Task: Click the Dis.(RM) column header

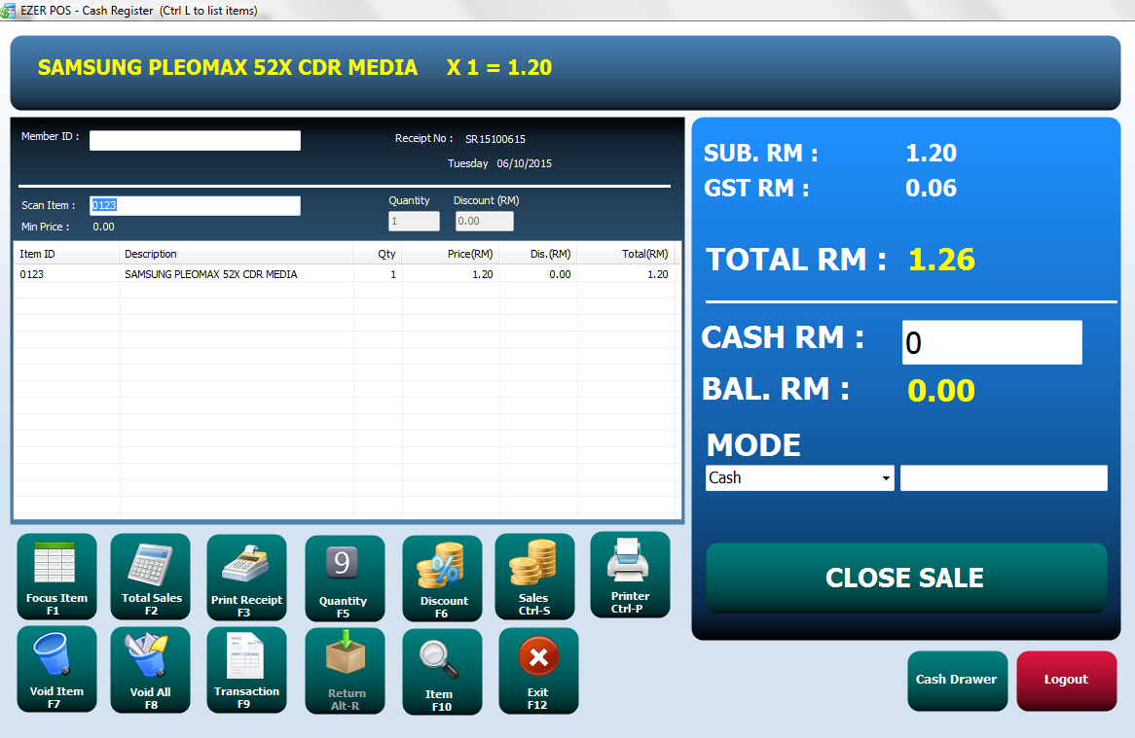Action: pyautogui.click(x=538, y=254)
